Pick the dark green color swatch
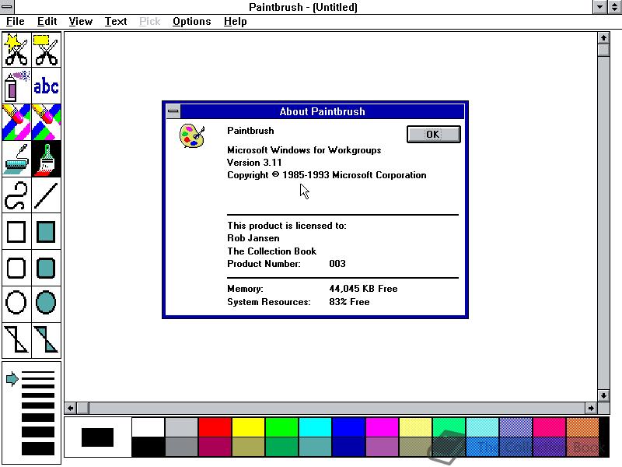 tap(281, 447)
